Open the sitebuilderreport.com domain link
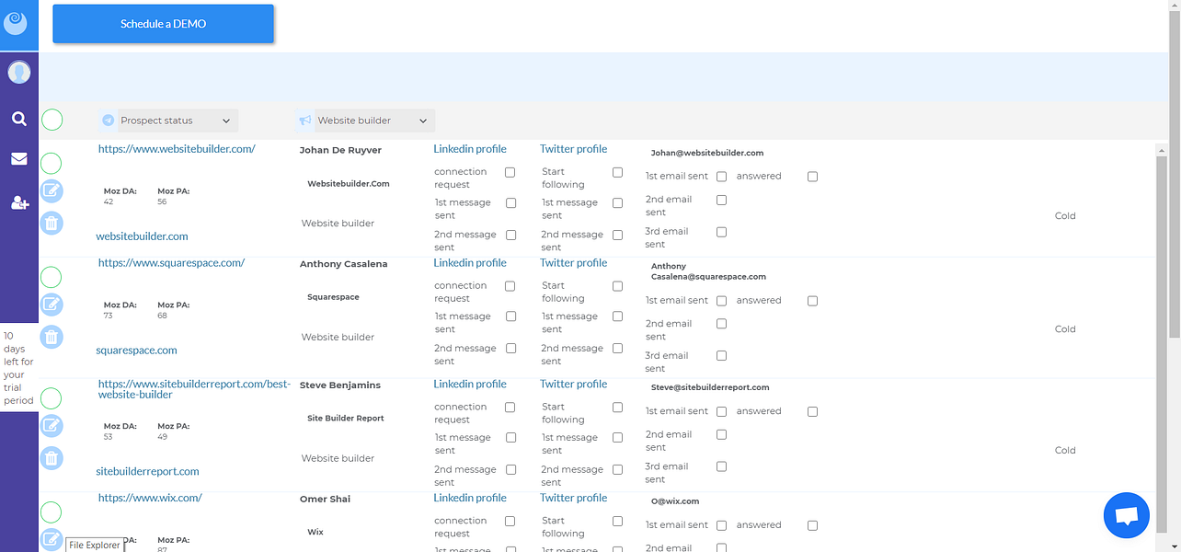The image size is (1181, 552). pos(147,472)
